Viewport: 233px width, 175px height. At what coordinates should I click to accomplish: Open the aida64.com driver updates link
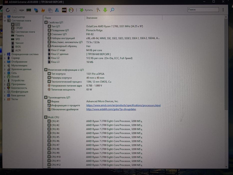coord(111,109)
